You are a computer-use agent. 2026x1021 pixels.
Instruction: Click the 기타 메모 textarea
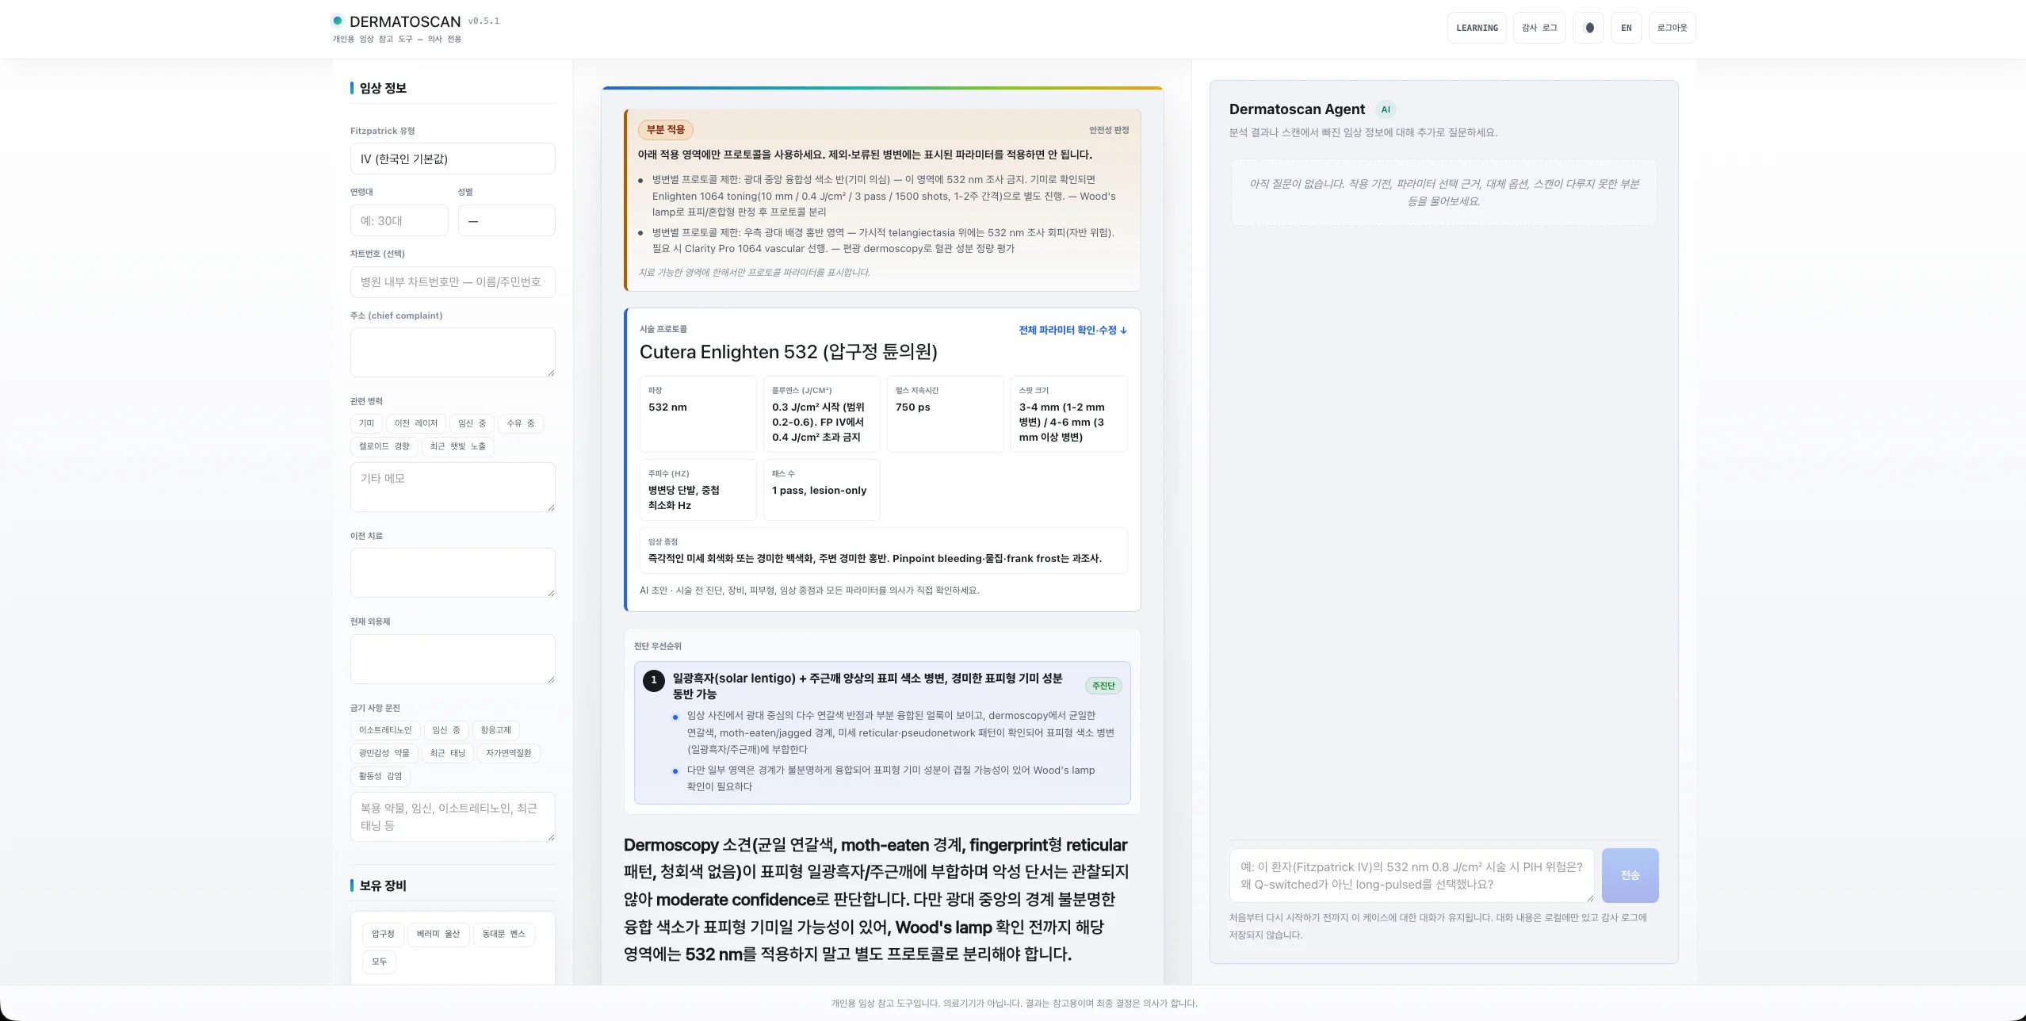pyautogui.click(x=453, y=487)
